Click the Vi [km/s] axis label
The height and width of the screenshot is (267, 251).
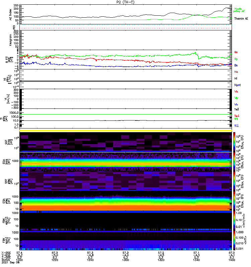pos(8,99)
